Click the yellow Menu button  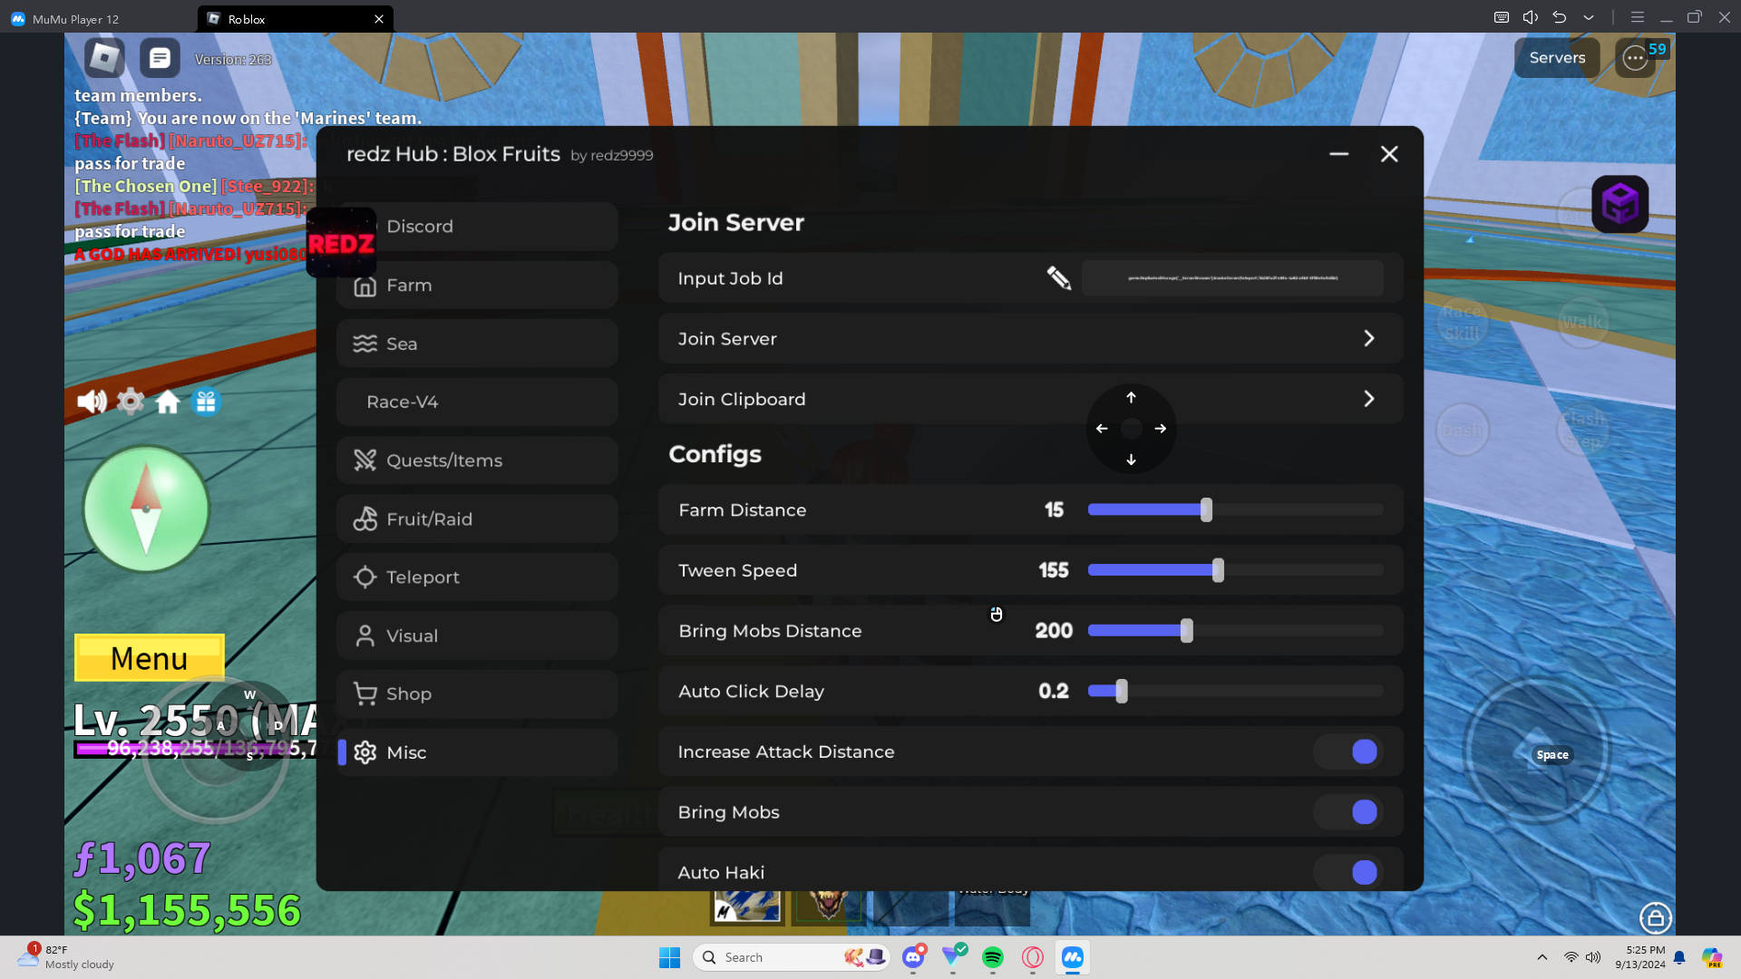coord(150,658)
